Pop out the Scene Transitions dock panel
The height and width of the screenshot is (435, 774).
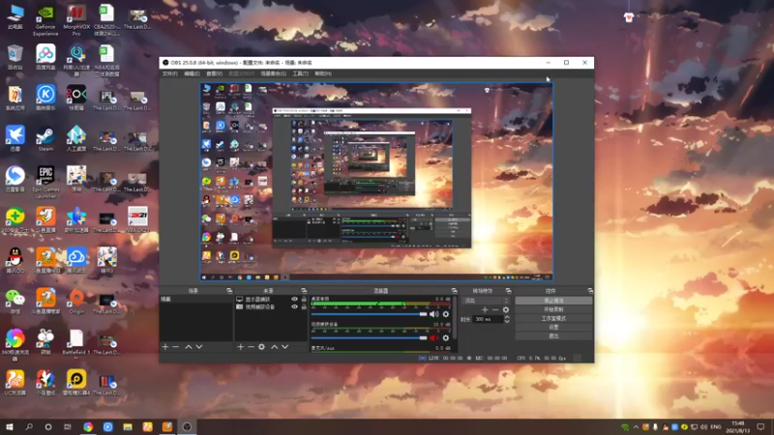509,291
